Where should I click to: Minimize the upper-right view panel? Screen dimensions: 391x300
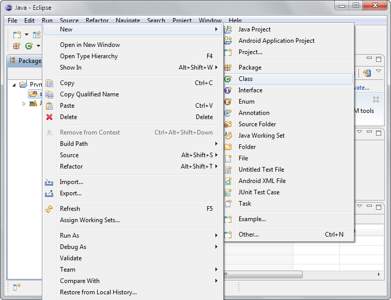369,58
